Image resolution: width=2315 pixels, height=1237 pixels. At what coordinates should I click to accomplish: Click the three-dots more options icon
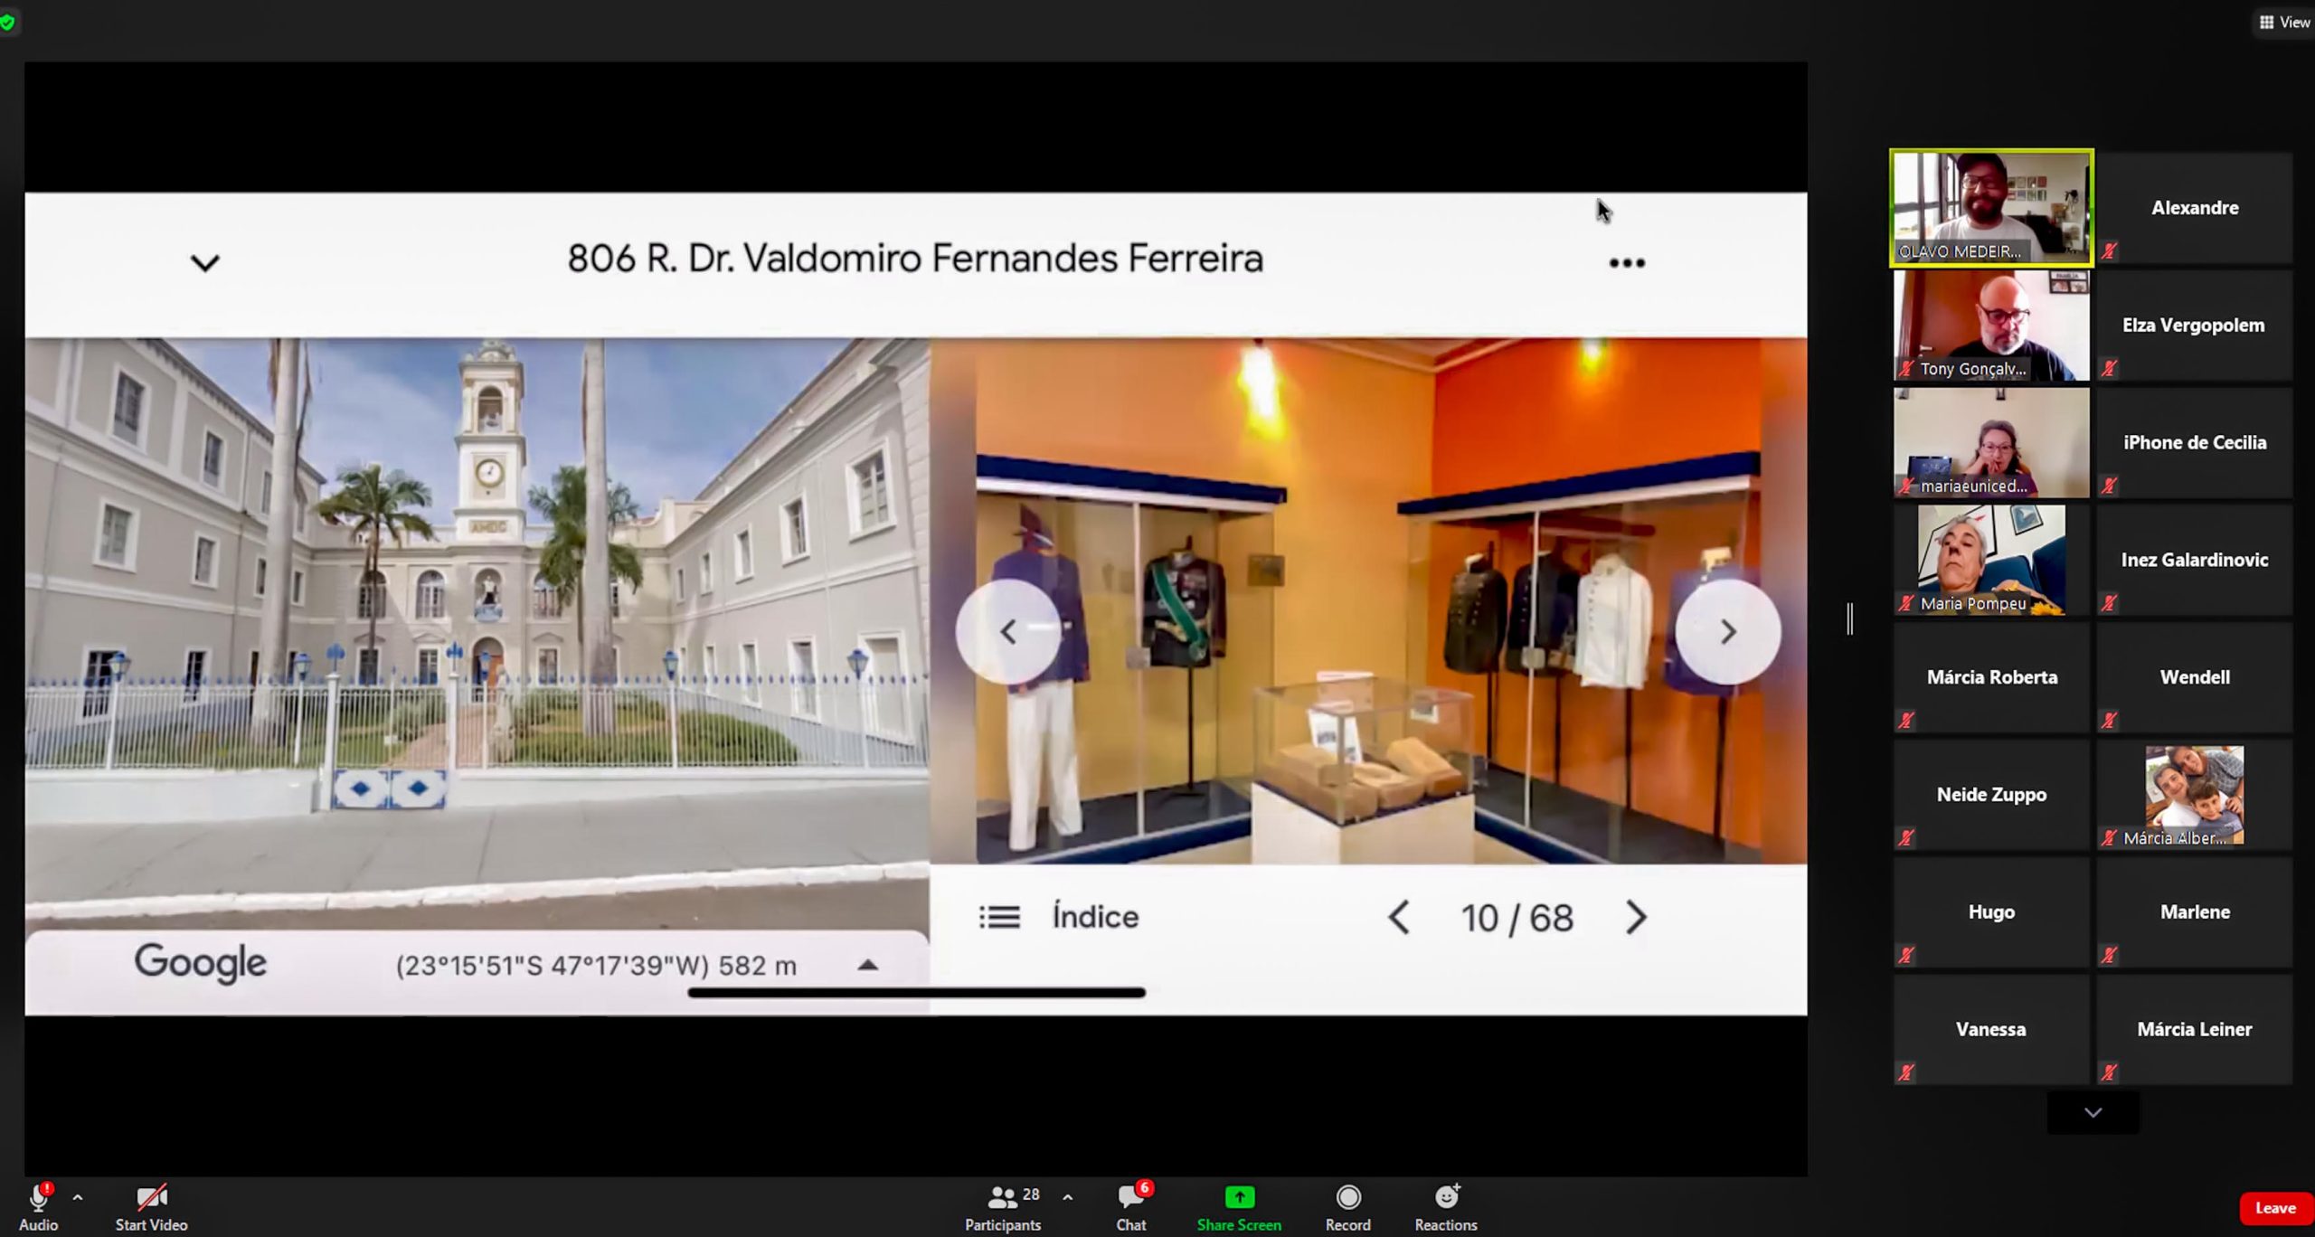pos(1626,263)
